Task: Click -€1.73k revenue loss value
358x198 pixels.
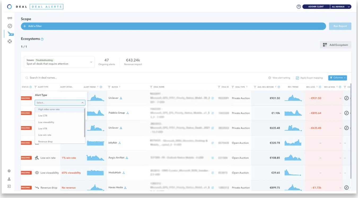Action: click(x=316, y=188)
